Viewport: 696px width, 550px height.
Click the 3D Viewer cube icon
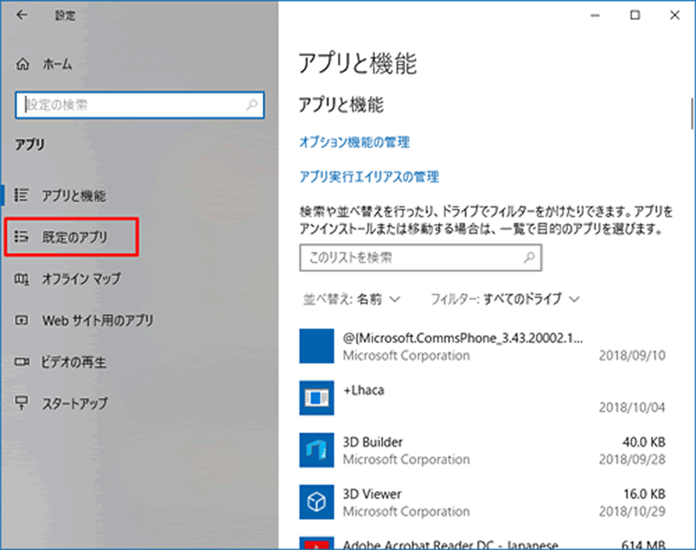[x=317, y=502]
